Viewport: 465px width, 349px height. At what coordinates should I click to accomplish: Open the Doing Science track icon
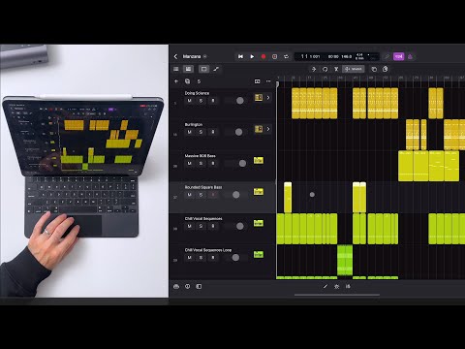click(x=259, y=97)
